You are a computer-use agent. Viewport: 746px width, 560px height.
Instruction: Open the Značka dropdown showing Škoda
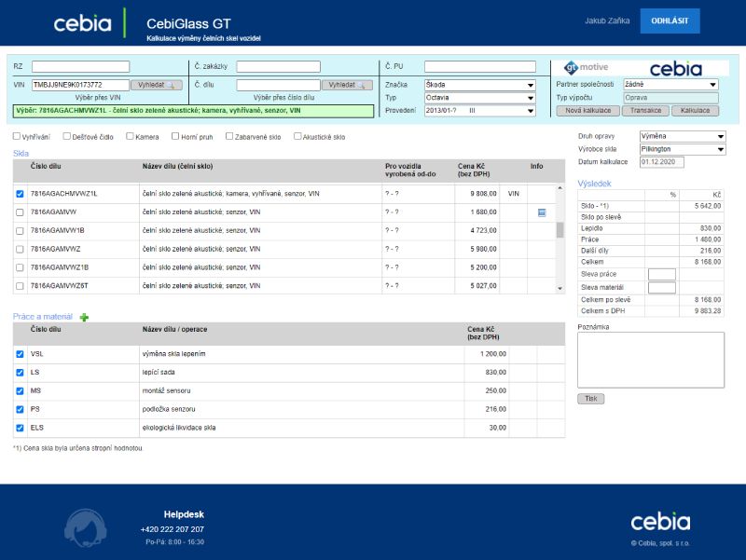(x=480, y=85)
